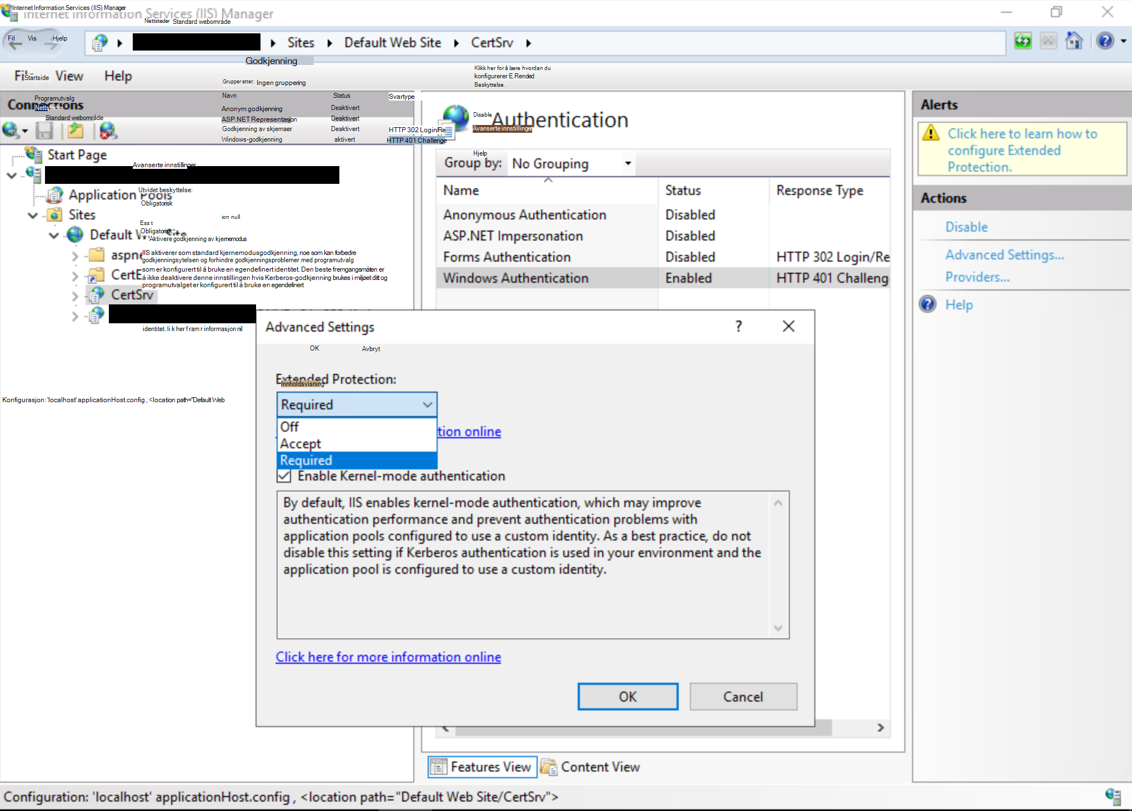Open Advanced Settings... action link
The height and width of the screenshot is (811, 1132).
coord(1005,255)
